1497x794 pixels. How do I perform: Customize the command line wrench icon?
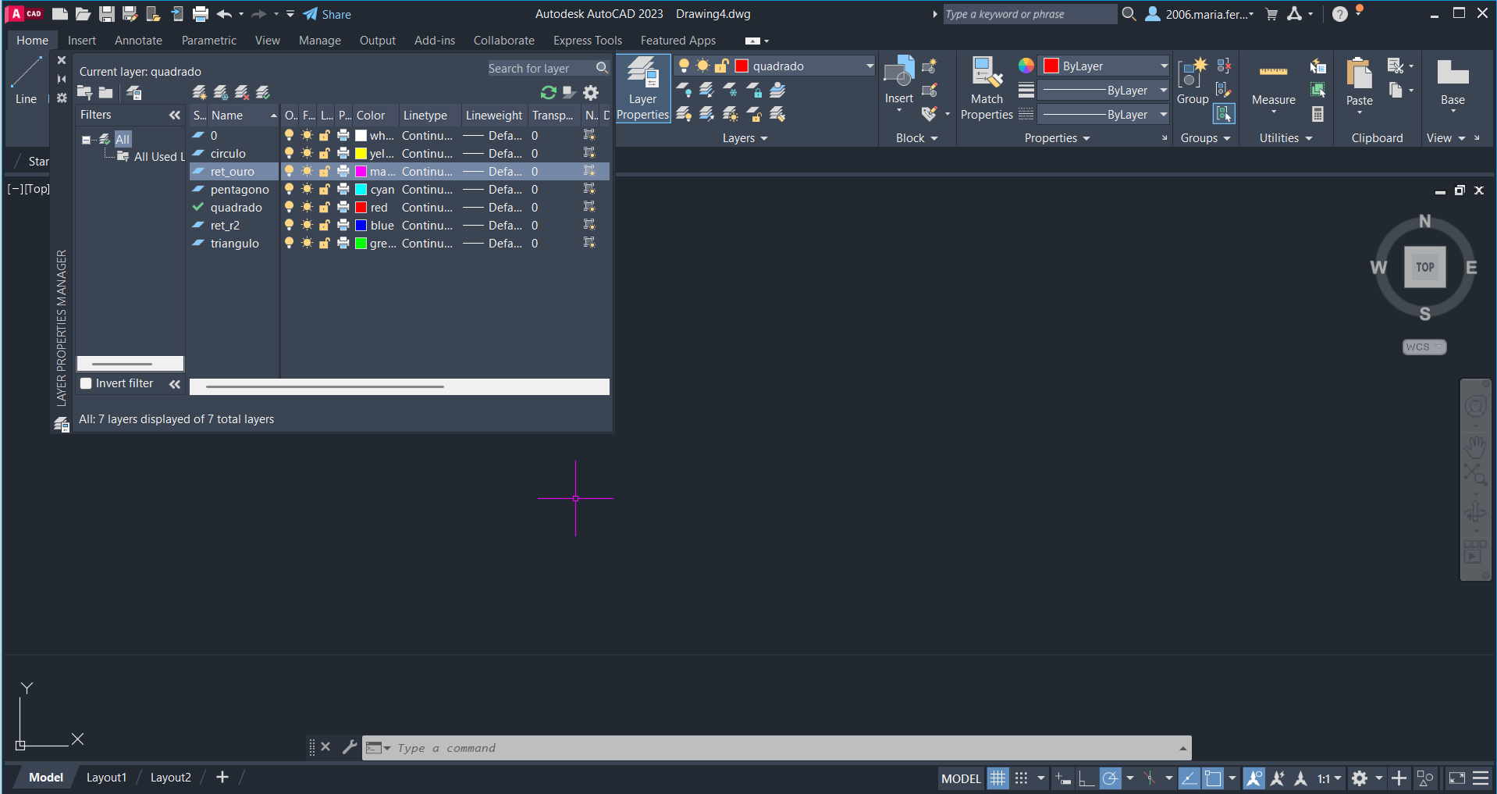[350, 747]
